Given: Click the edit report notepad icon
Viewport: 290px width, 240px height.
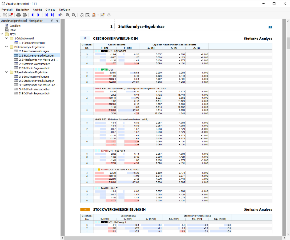Looking at the screenshot, I should click(x=103, y=15).
